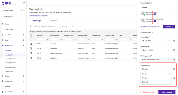Open the Table column filter icon
178x95 pixels.
[130, 39]
